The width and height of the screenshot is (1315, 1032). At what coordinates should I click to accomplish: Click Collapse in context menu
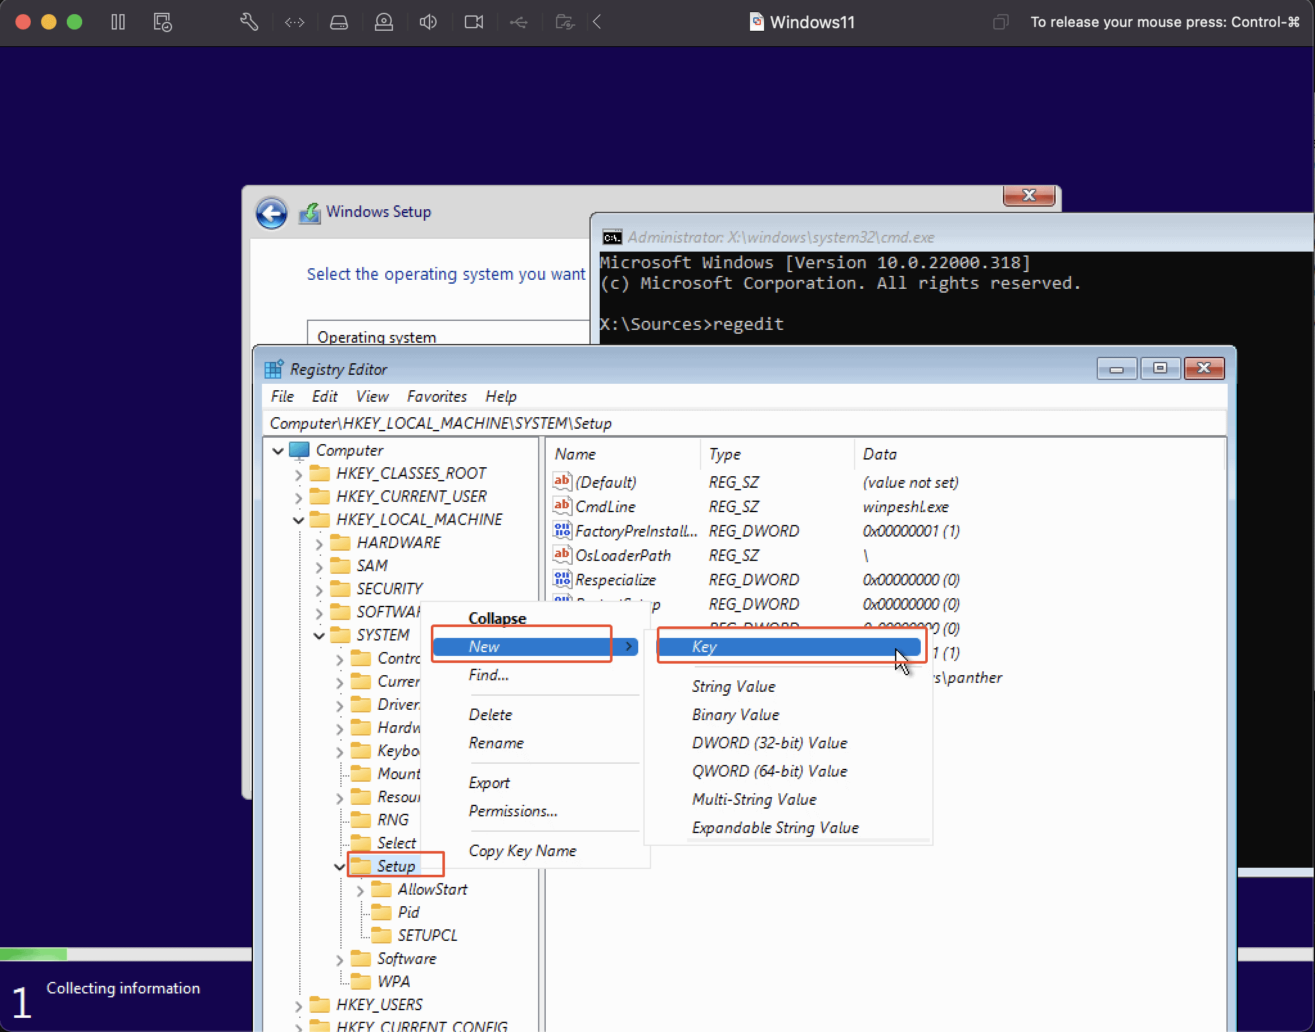[x=498, y=618]
